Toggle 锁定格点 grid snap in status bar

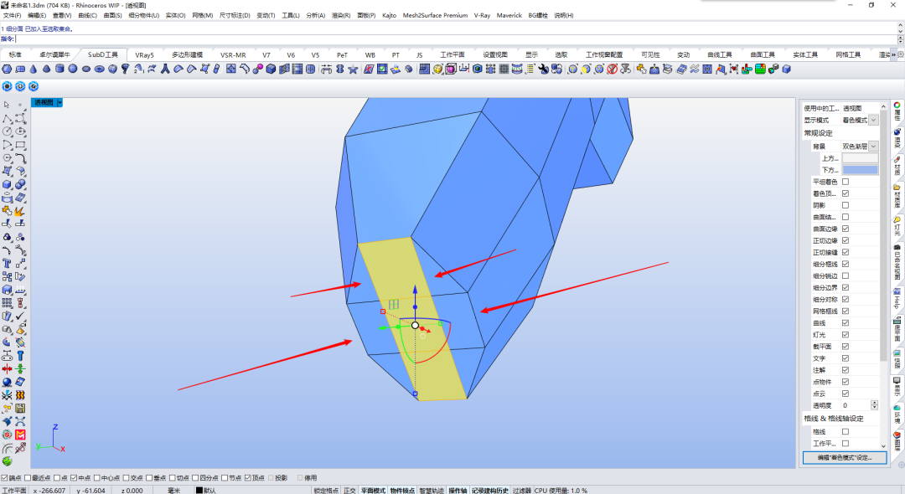pos(326,491)
